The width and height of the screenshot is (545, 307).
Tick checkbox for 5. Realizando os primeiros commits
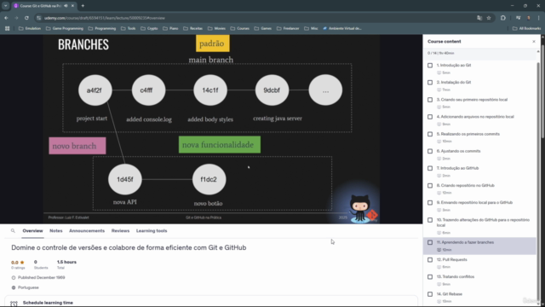430,134
